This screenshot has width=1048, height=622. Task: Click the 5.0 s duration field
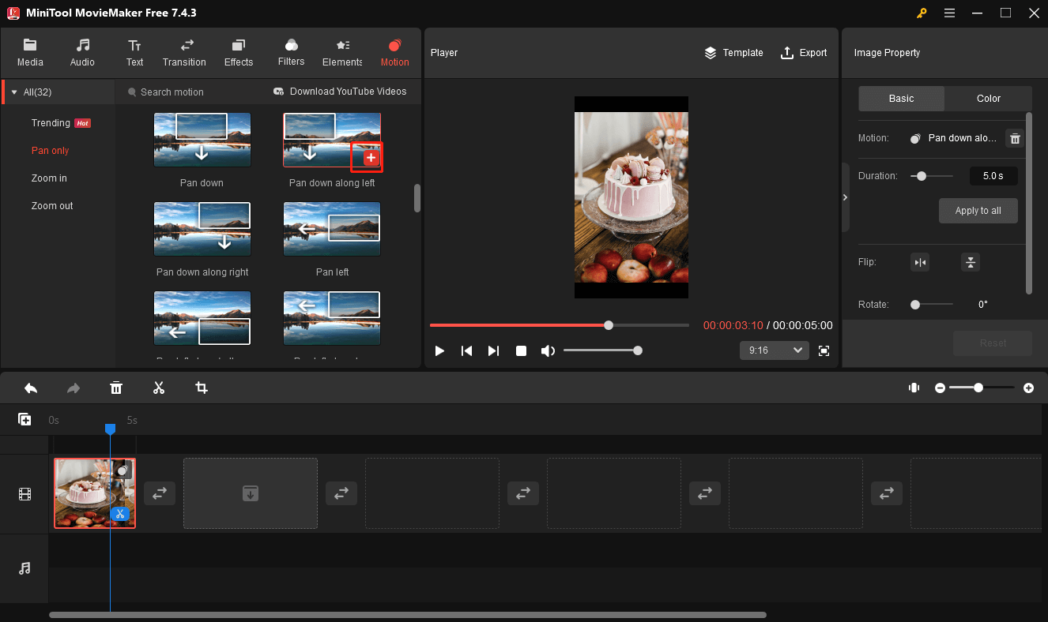point(993,176)
